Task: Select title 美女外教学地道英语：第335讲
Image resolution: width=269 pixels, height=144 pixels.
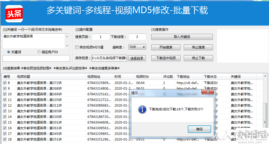Action: [x=39, y=100]
